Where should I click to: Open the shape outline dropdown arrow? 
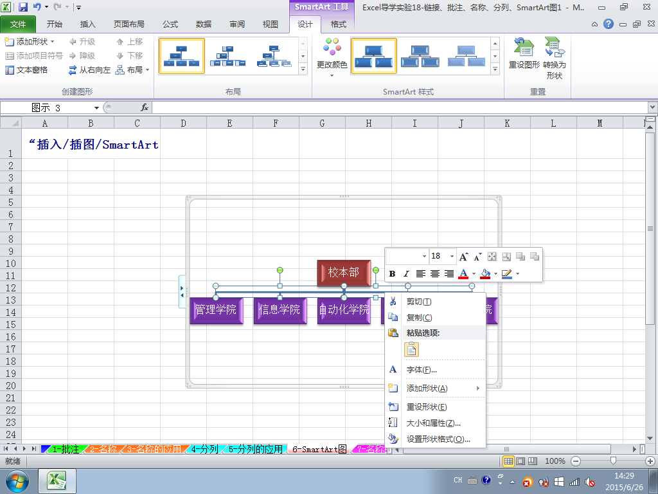click(517, 274)
